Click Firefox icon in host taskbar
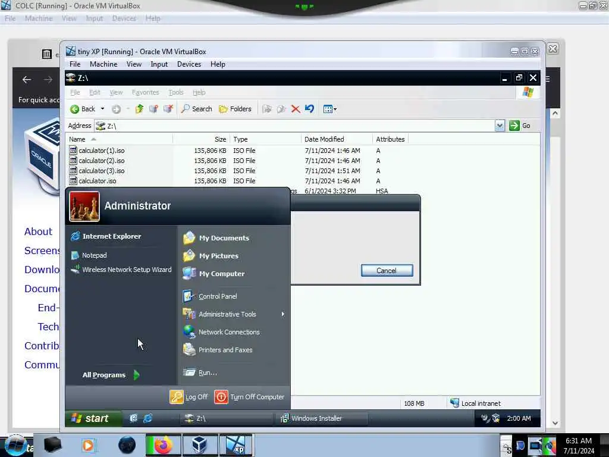 tap(163, 445)
